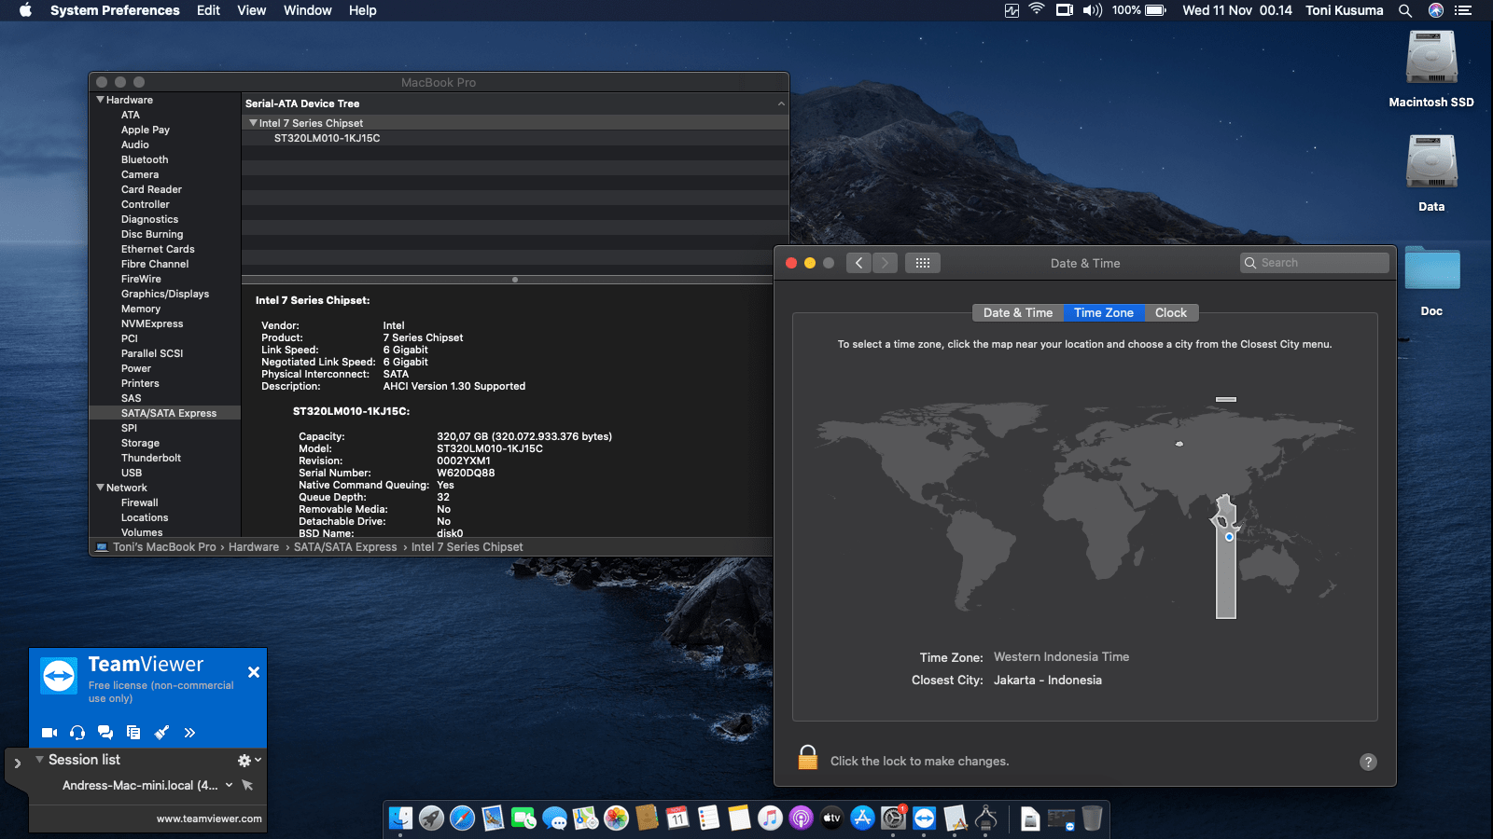Switch to the Date & Time tab
This screenshot has height=839, width=1493.
(1017, 313)
